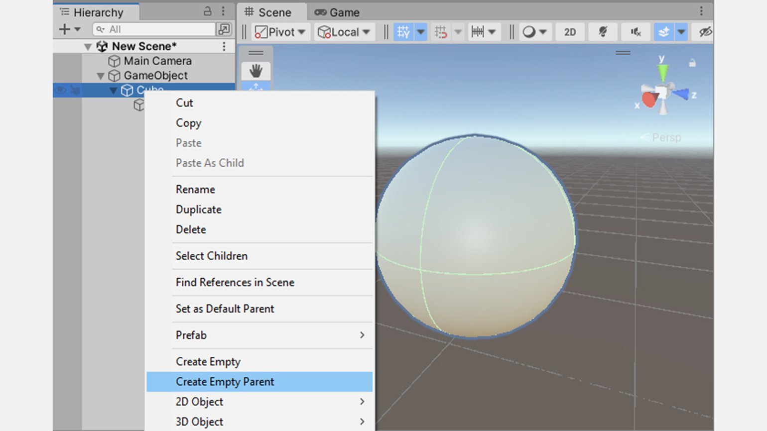Screen dimensions: 767x431
Task: Click the green Y axis gizmo cone
Action: pos(662,73)
